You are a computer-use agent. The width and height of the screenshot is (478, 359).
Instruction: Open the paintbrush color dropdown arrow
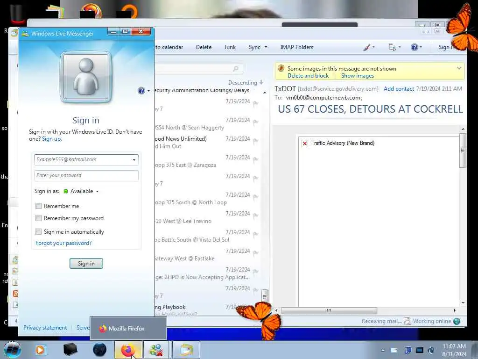[373, 47]
